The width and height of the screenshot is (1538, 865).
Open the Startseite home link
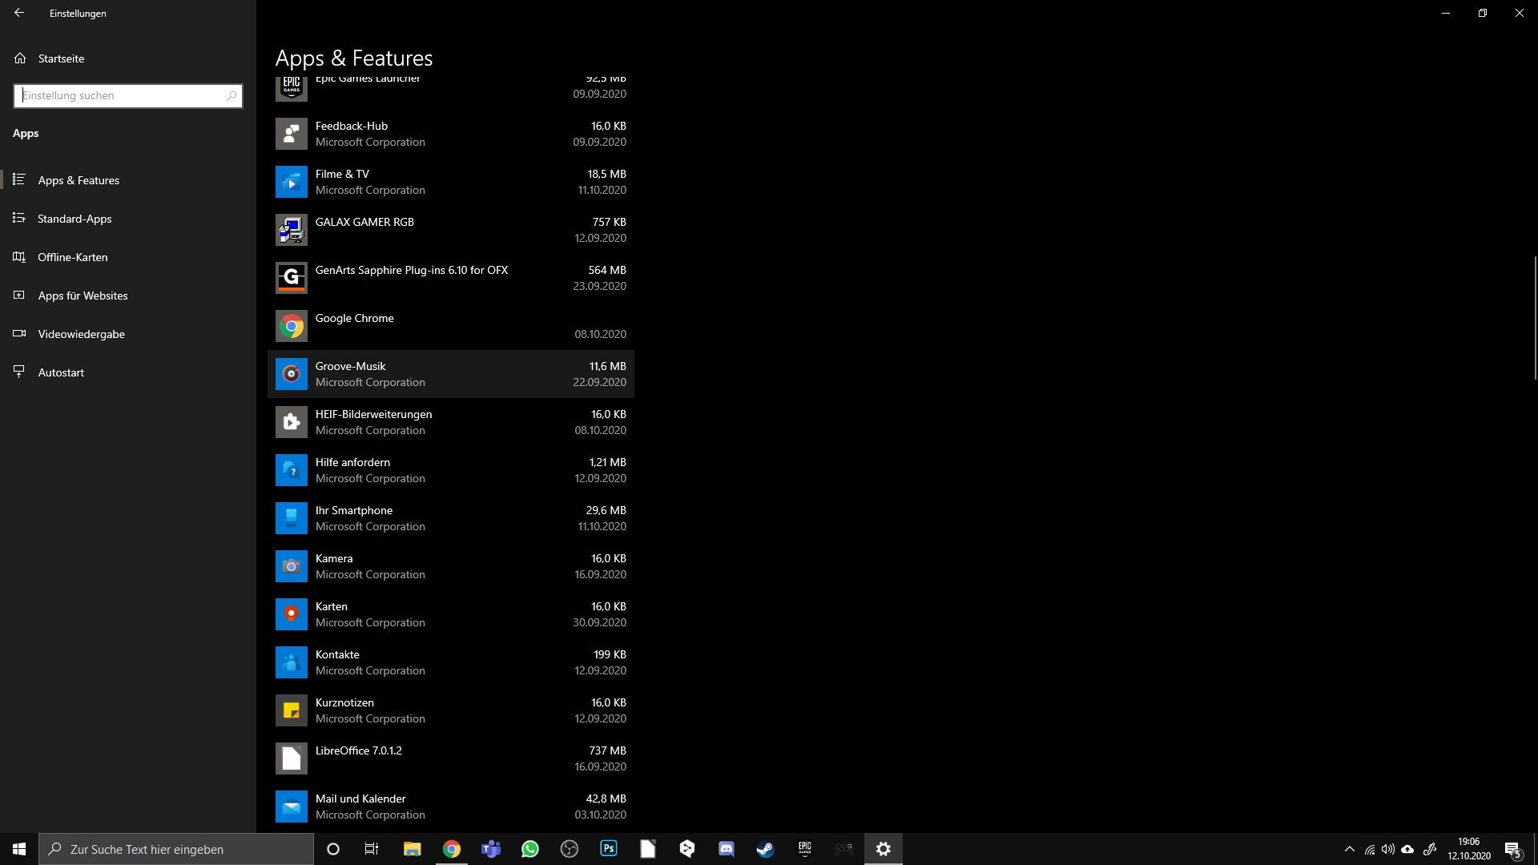click(x=61, y=58)
